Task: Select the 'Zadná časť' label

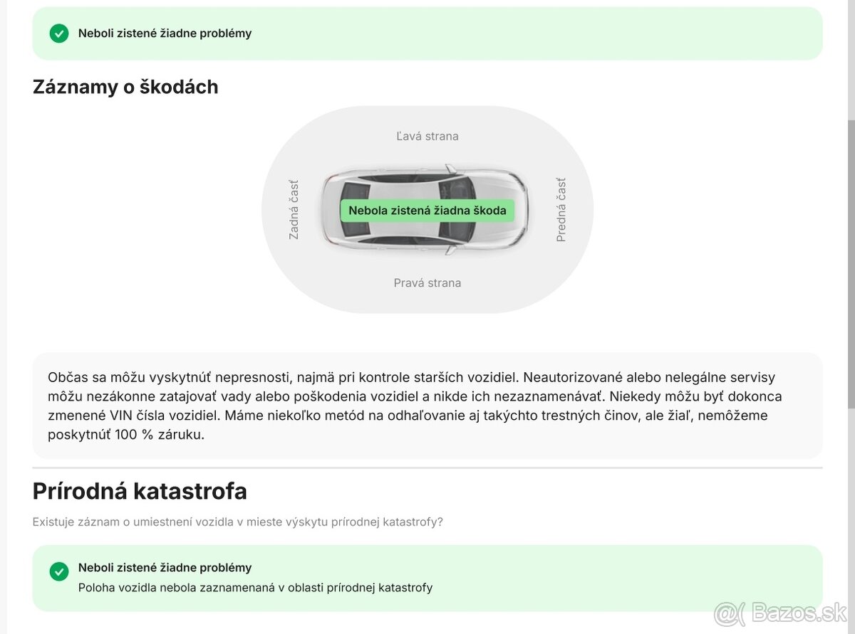Action: (x=294, y=209)
